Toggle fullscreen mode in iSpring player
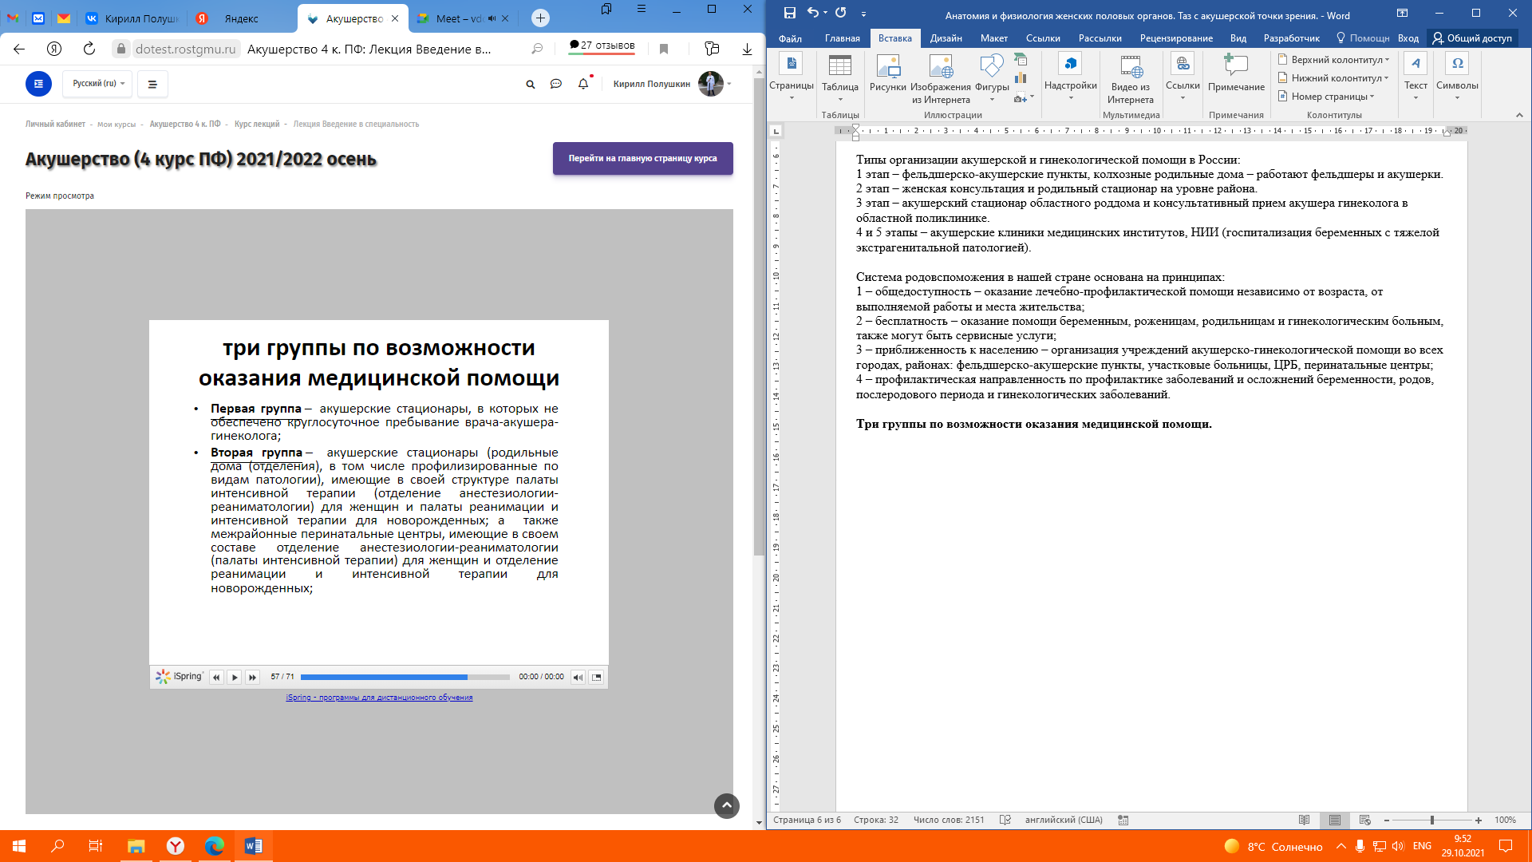1532x862 pixels. (596, 677)
